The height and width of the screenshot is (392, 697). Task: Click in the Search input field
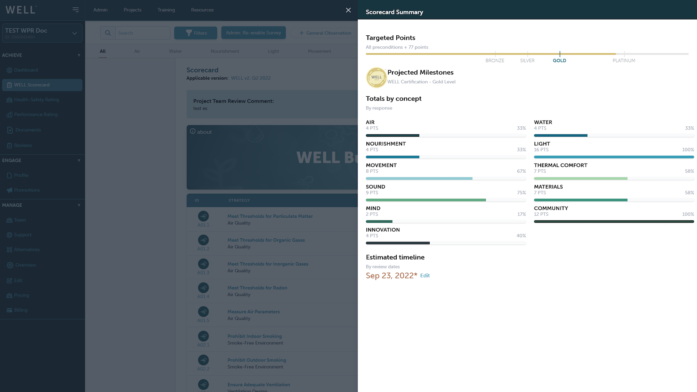pyautogui.click(x=142, y=33)
